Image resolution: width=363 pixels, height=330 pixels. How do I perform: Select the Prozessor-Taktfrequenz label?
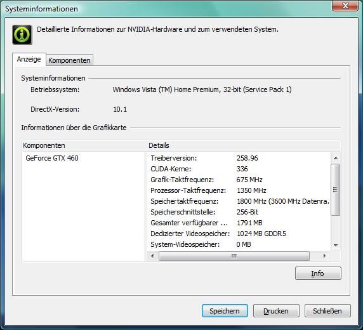pos(188,190)
